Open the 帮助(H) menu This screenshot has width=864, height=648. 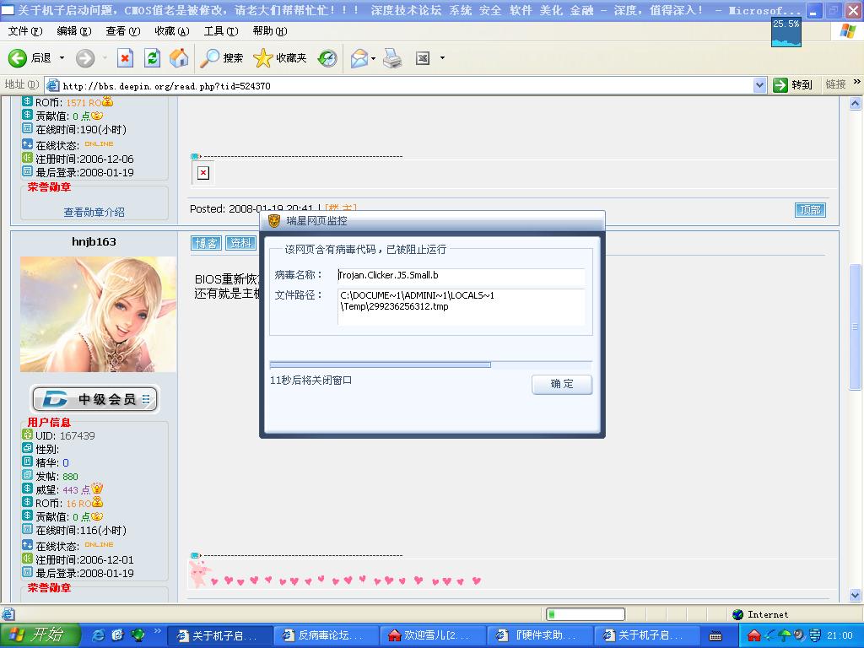click(270, 31)
